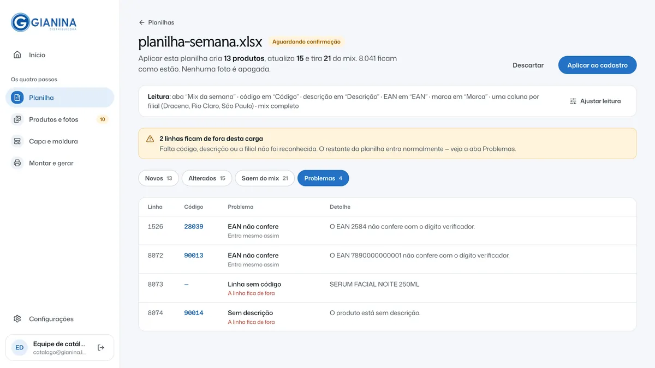Image resolution: width=655 pixels, height=368 pixels.
Task: Click the logout arrow icon
Action: point(101,347)
